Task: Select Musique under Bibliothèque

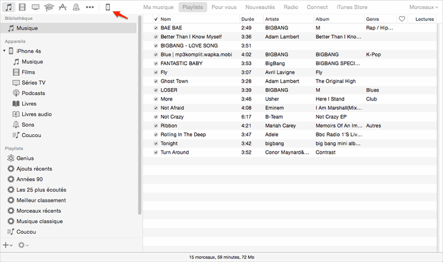Action: click(x=68, y=28)
